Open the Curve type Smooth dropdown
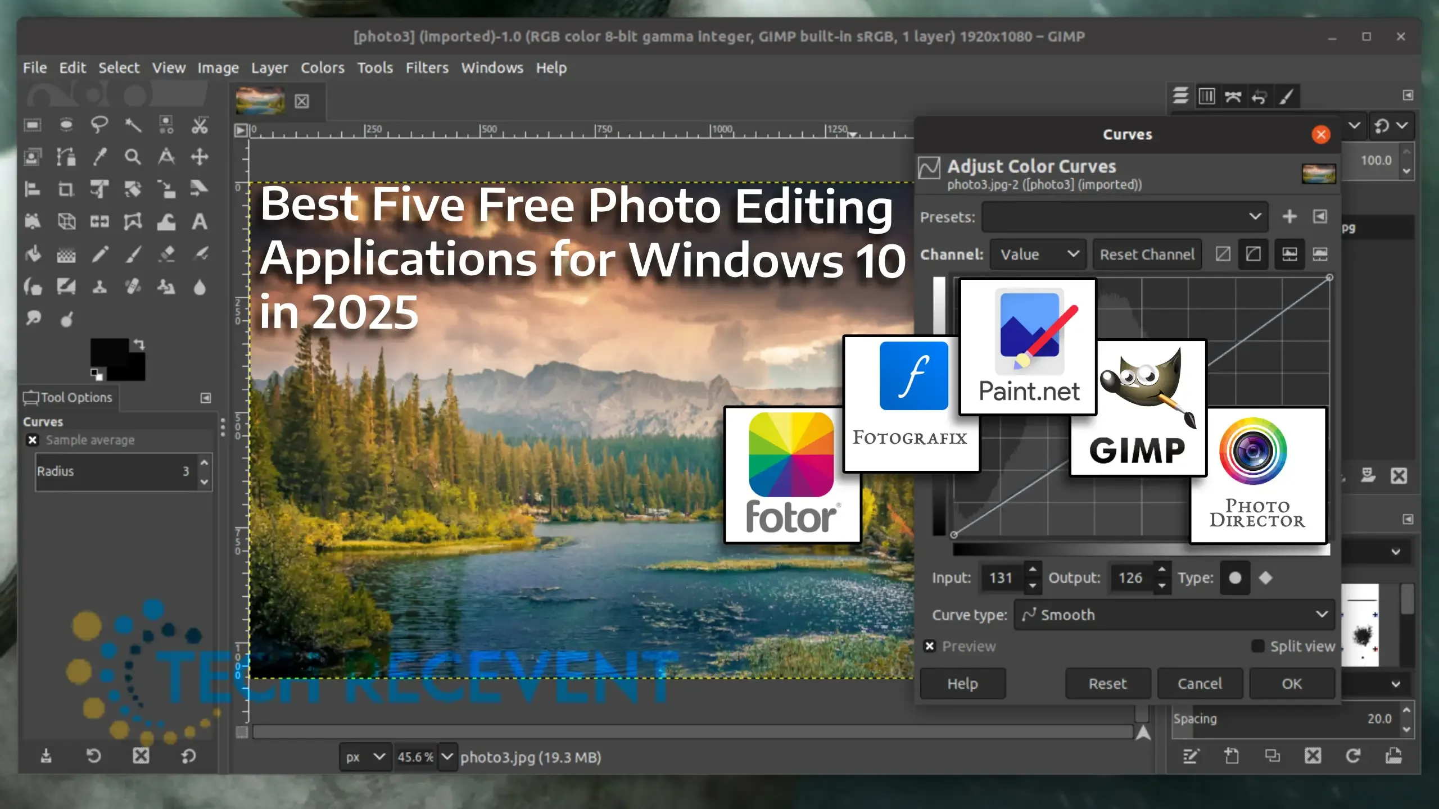 1174,615
